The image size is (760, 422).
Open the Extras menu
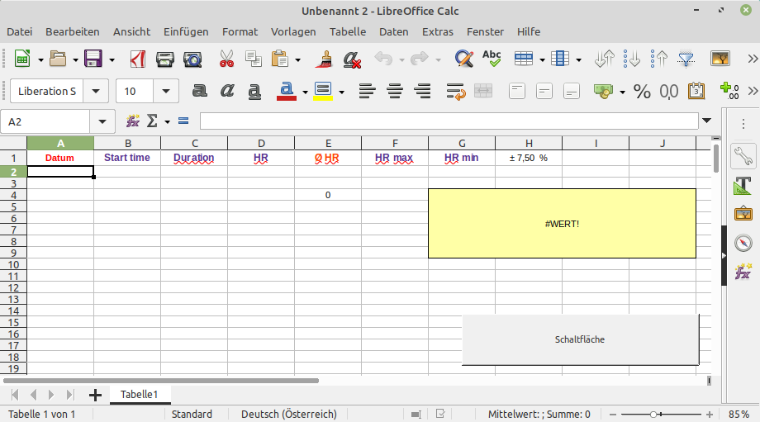[438, 31]
